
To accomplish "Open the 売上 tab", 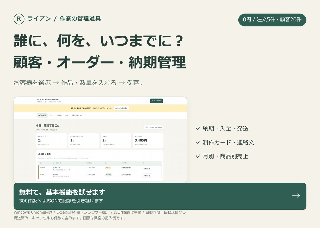I will click(67, 115).
